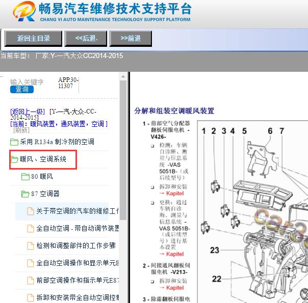The height and width of the screenshot is (303, 308).
Task: Click document icon for 前部空调操作和指示单元E87
Action: (31, 281)
